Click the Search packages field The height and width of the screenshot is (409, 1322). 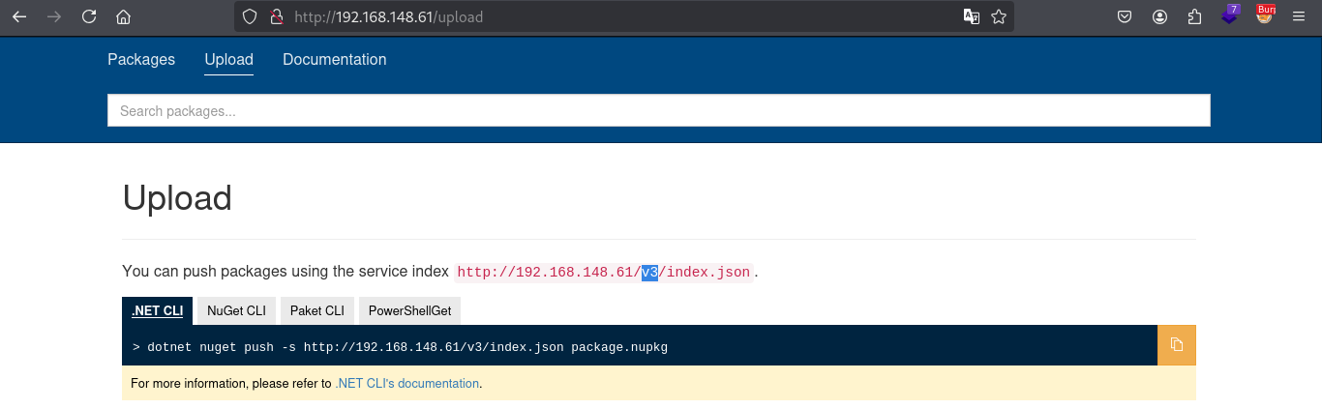pyautogui.click(x=659, y=110)
